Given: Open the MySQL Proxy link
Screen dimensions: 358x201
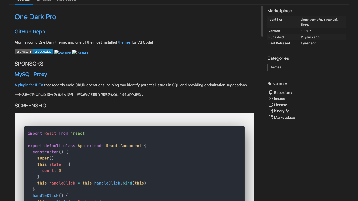Looking at the screenshot, I should (x=31, y=74).
